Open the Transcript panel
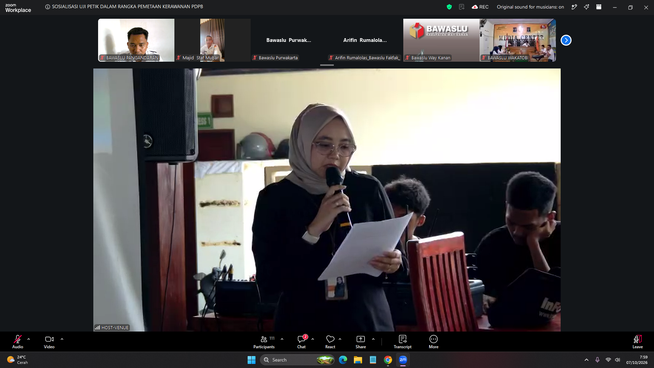 [x=403, y=342]
